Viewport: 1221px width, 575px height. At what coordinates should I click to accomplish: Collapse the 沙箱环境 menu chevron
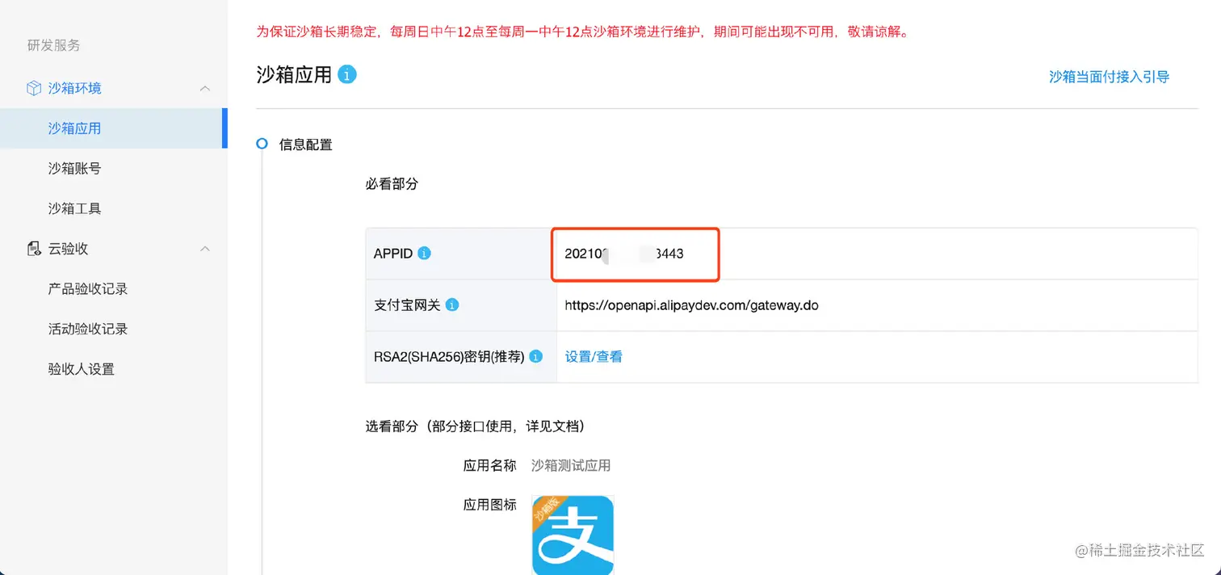205,88
